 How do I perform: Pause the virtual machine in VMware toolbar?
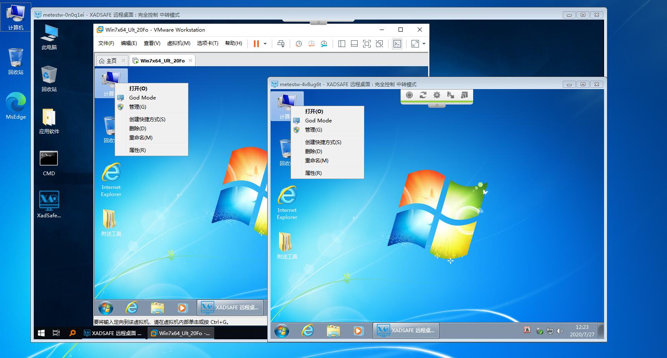click(x=256, y=44)
